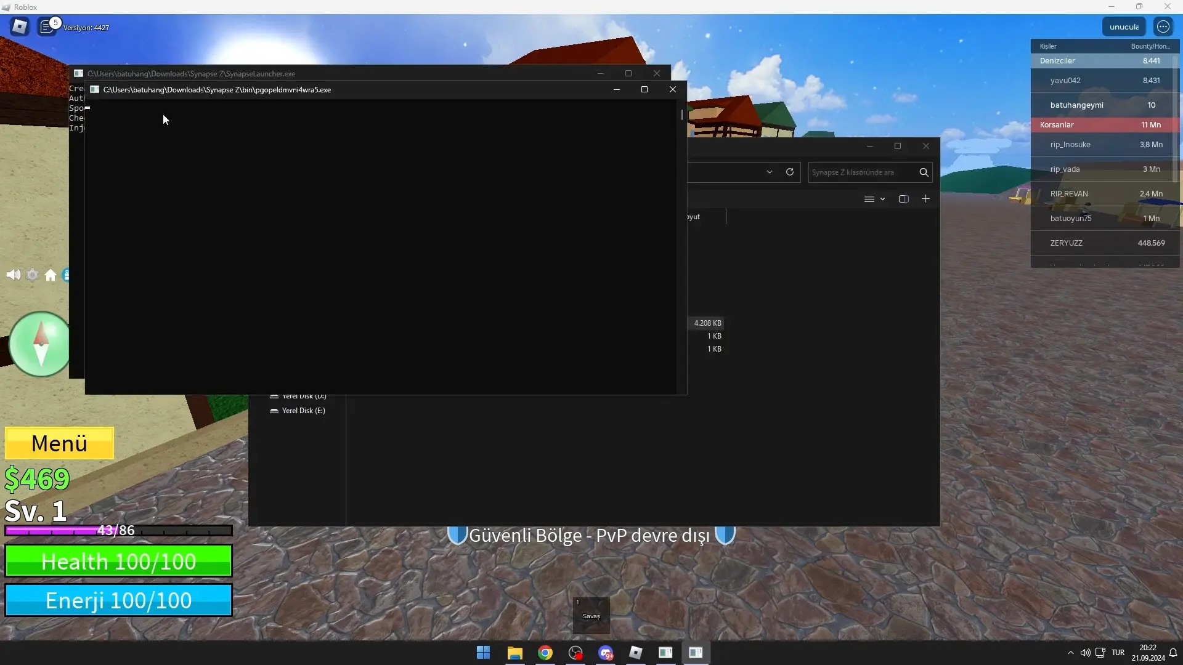Open the yellow Menü button
The image size is (1183, 665).
pyautogui.click(x=59, y=443)
